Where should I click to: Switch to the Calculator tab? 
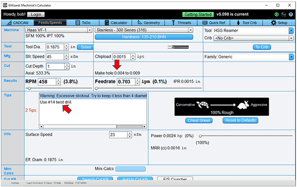(x=116, y=23)
